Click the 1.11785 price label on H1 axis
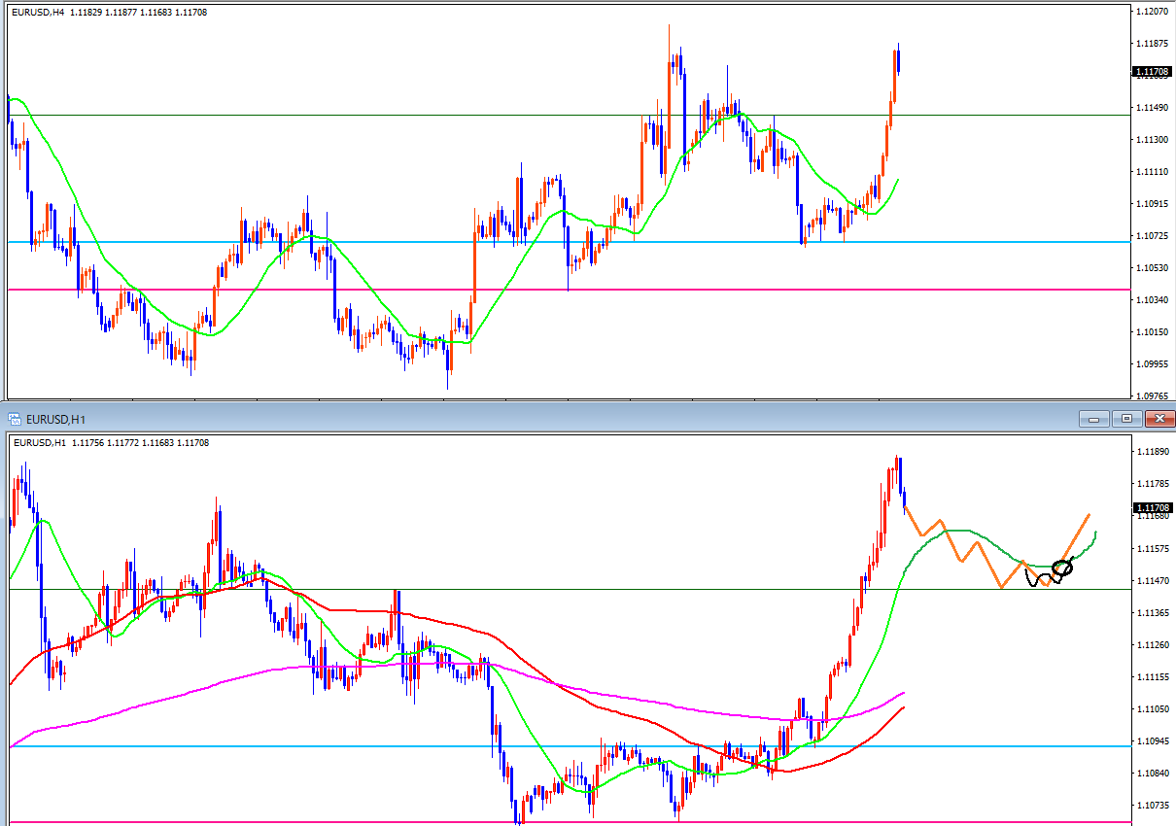Image resolution: width=1176 pixels, height=826 pixels. tap(1152, 484)
